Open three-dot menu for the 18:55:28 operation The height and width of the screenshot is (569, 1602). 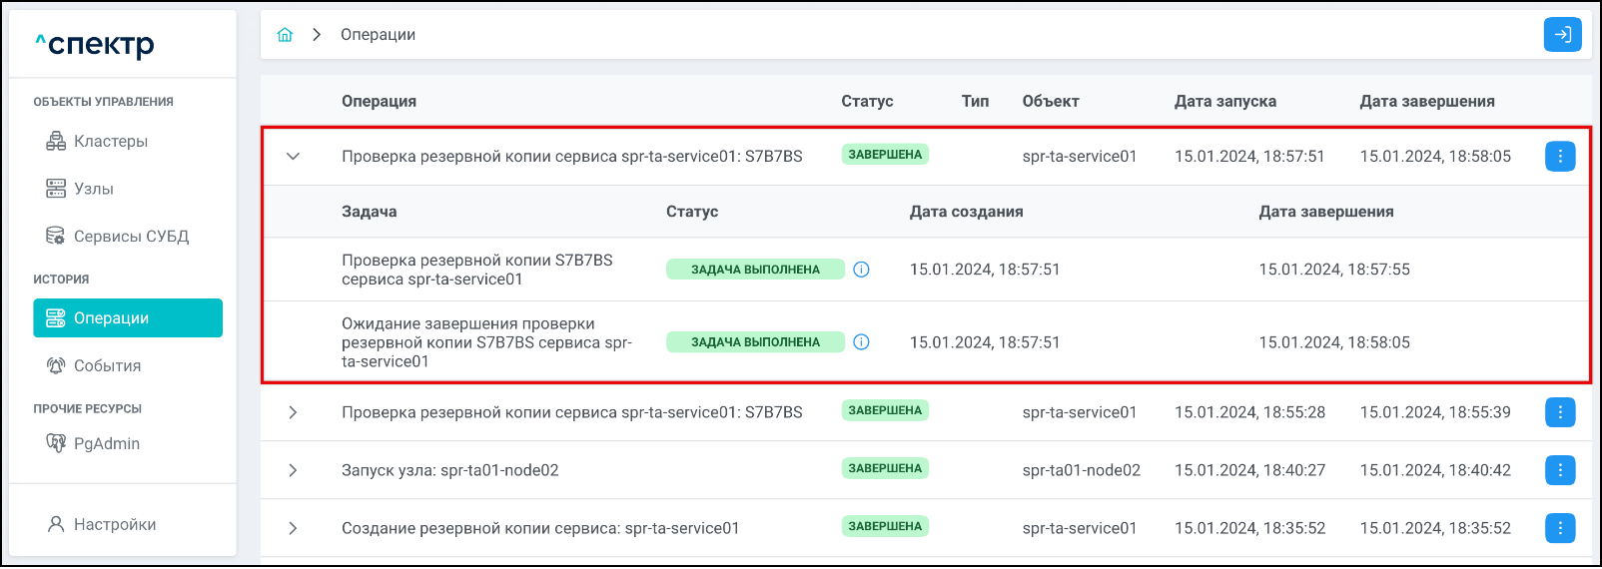click(1559, 412)
